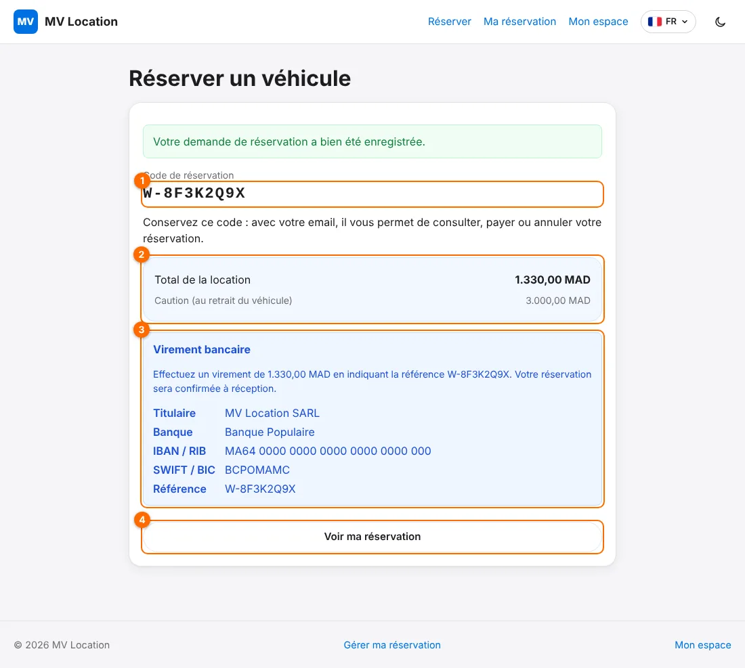Click the MV Location SARL account holder
Screen dimensions: 745x668
[x=272, y=413]
